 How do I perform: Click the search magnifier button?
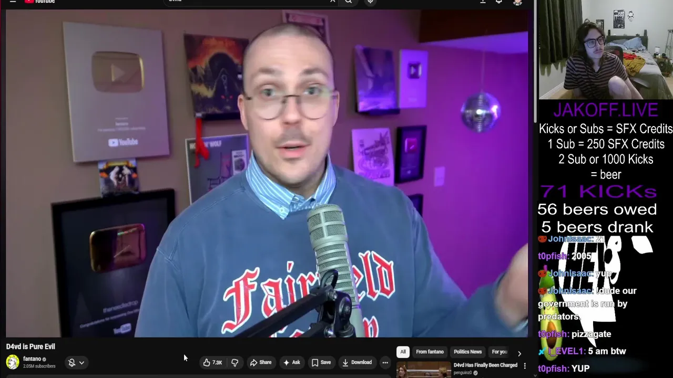[348, 2]
